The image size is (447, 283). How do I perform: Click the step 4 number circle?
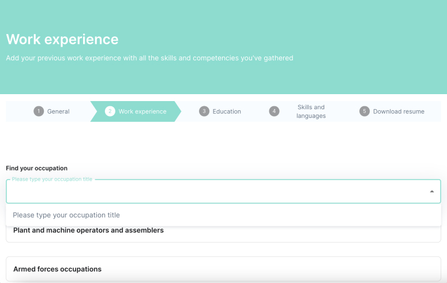[x=274, y=111]
